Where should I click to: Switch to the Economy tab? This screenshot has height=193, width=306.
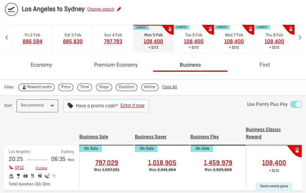tap(41, 65)
